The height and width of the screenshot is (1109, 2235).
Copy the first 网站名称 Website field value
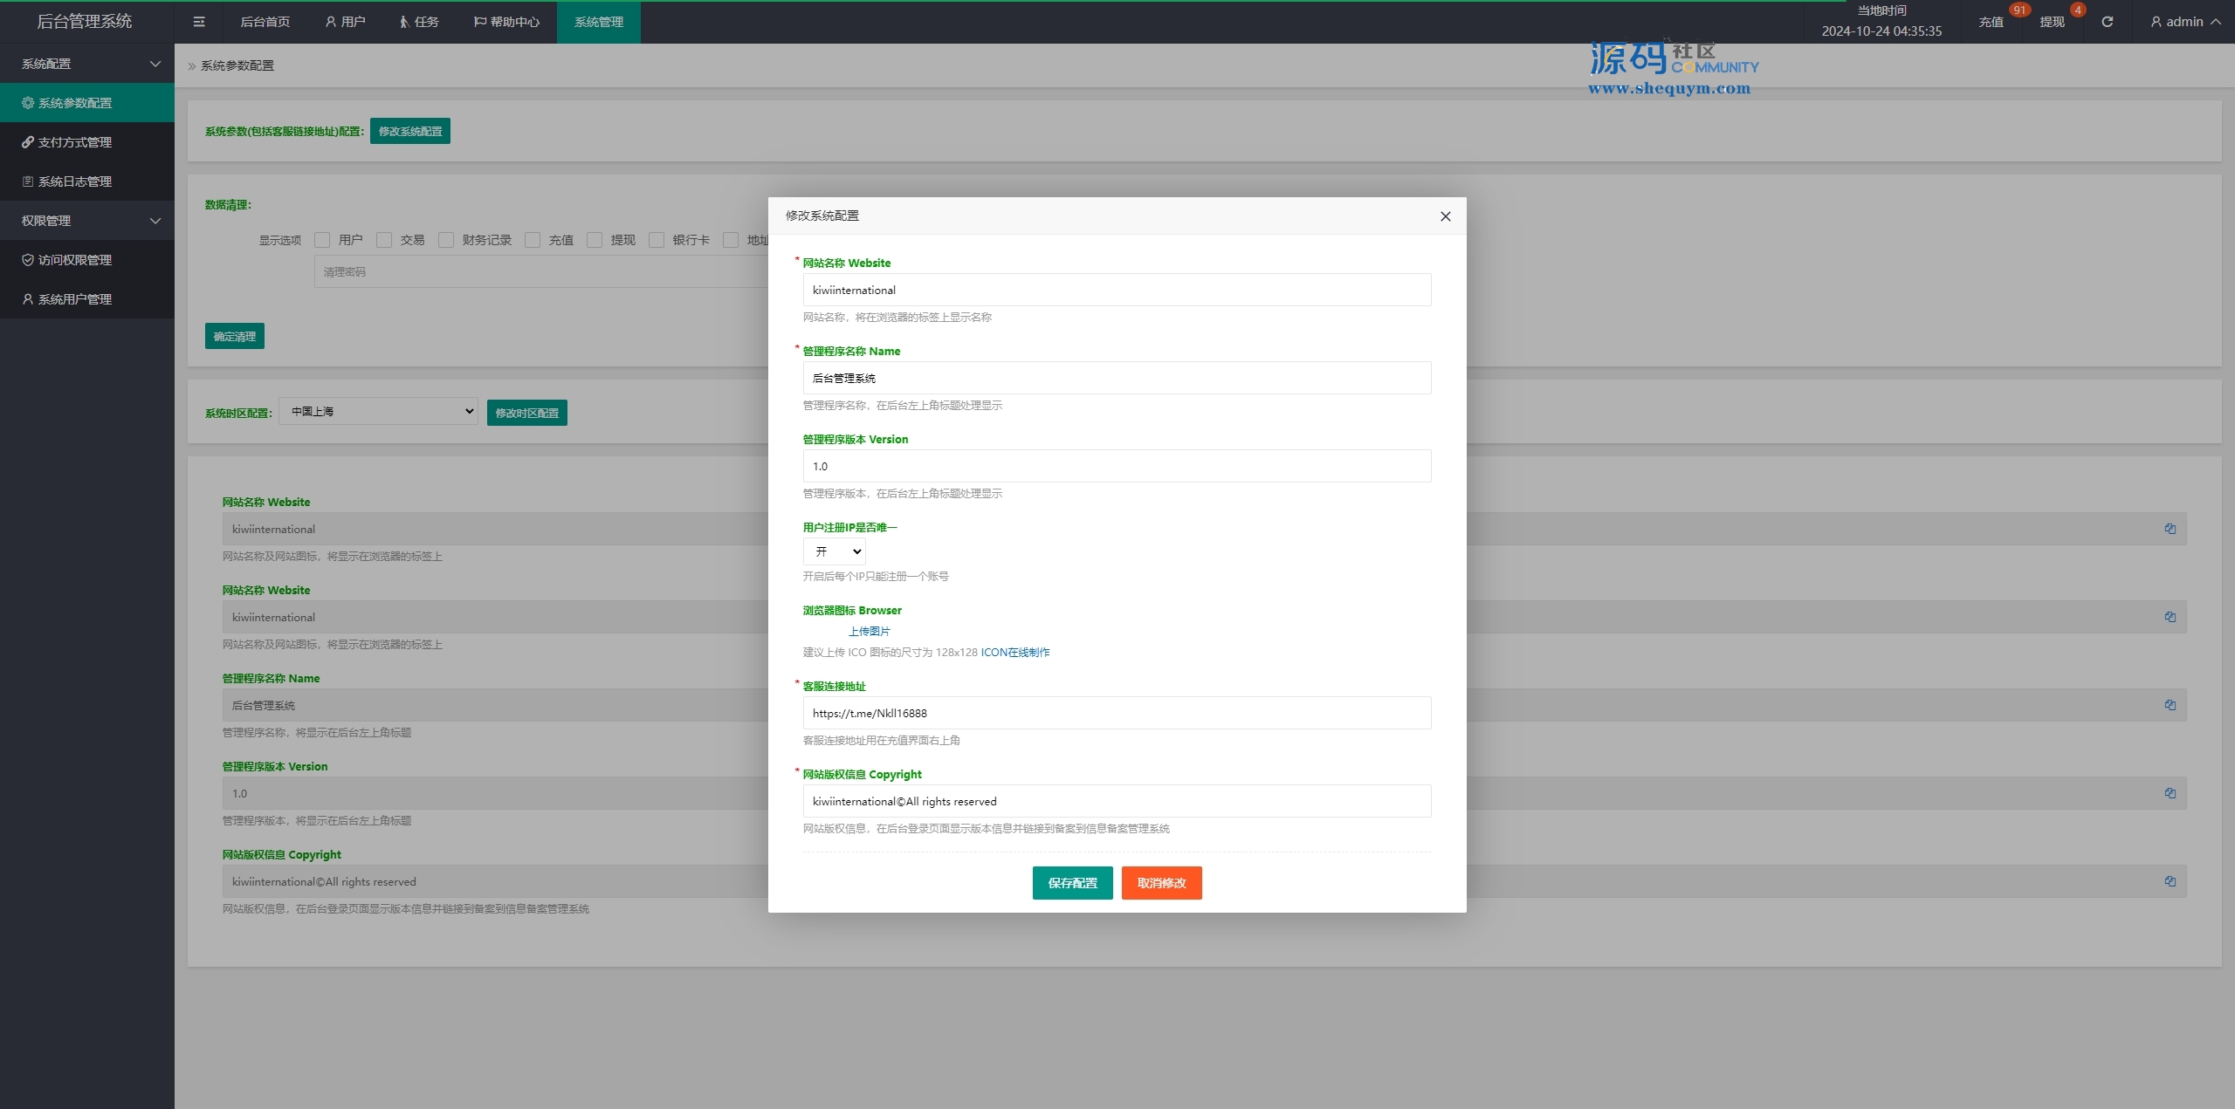[2170, 529]
